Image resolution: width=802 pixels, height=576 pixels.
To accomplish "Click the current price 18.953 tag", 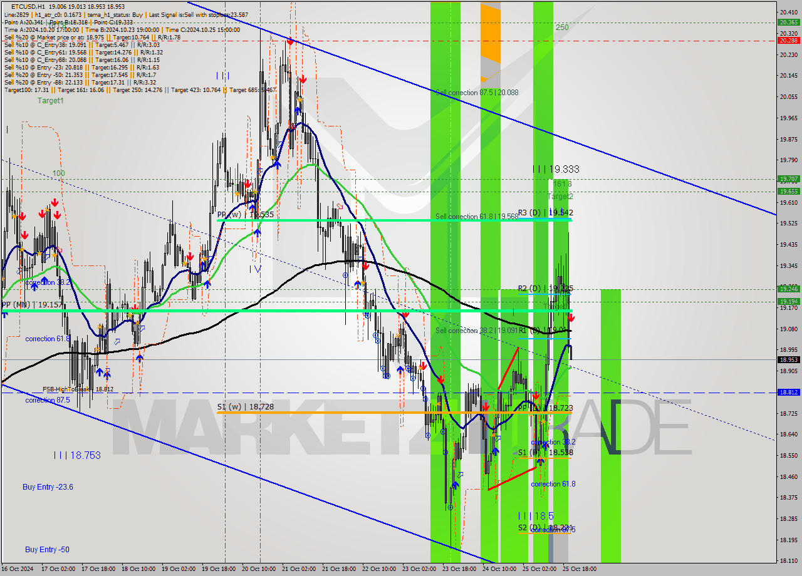I will tap(788, 359).
